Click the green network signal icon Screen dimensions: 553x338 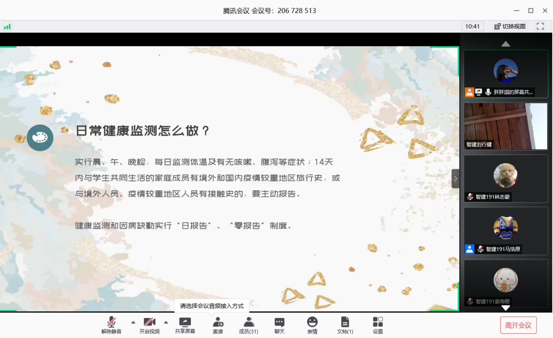point(7,27)
